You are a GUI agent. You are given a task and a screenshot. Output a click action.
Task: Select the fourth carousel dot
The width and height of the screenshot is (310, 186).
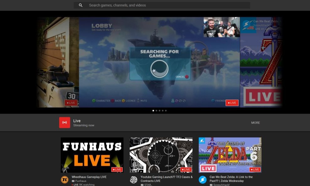tap(163, 111)
